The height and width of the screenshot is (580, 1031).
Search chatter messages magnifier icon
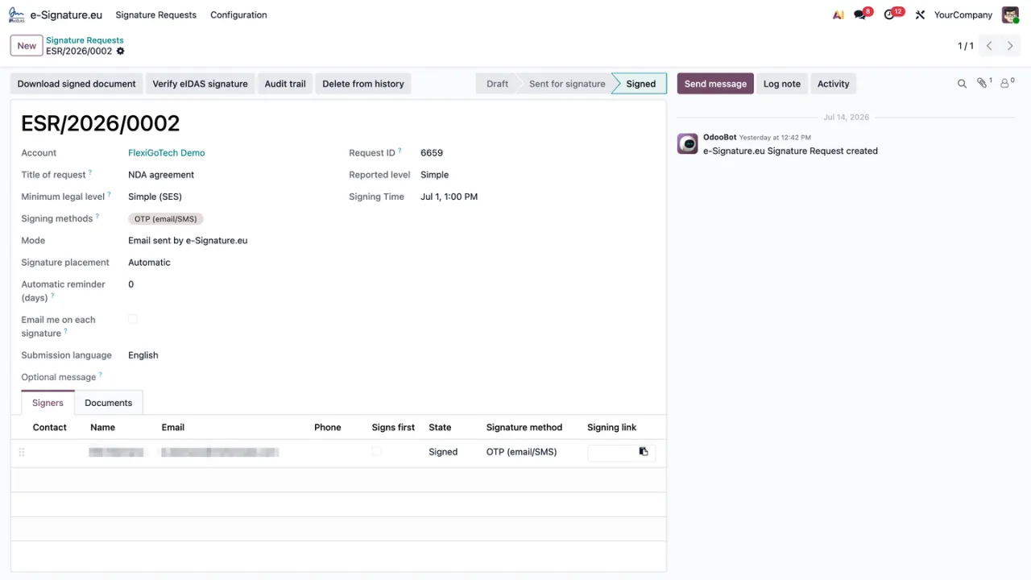click(962, 84)
